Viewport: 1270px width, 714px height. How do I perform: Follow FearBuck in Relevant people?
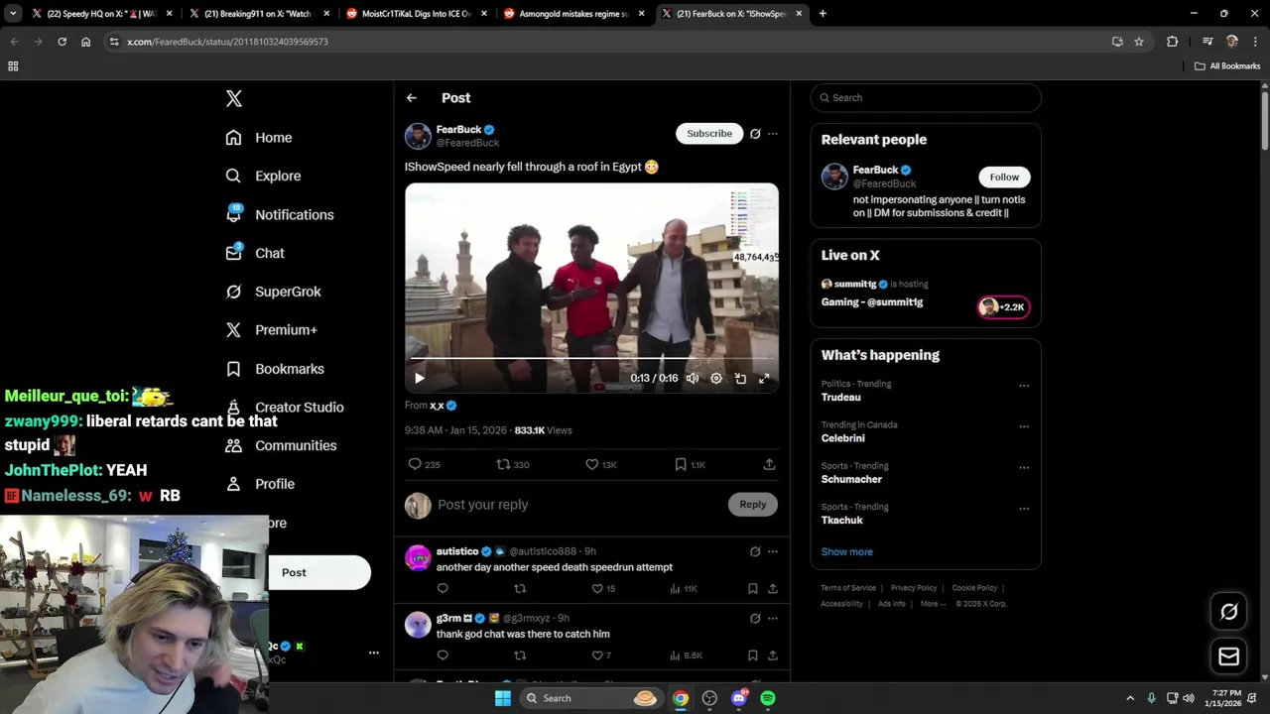pyautogui.click(x=1004, y=177)
